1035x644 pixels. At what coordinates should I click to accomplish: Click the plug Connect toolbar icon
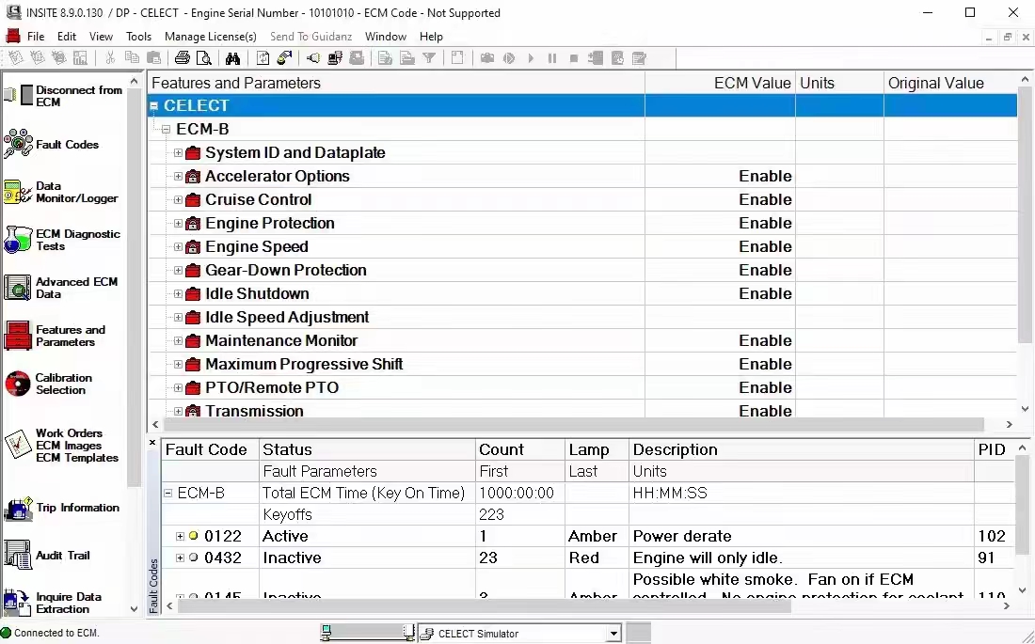click(313, 58)
